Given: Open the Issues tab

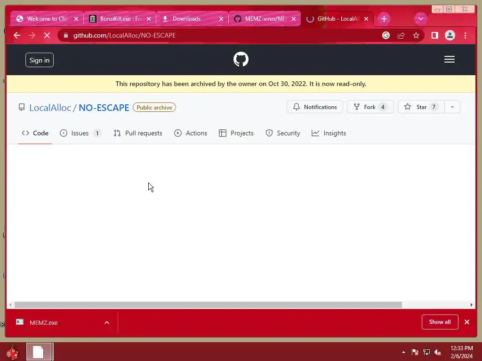Looking at the screenshot, I should [80, 133].
